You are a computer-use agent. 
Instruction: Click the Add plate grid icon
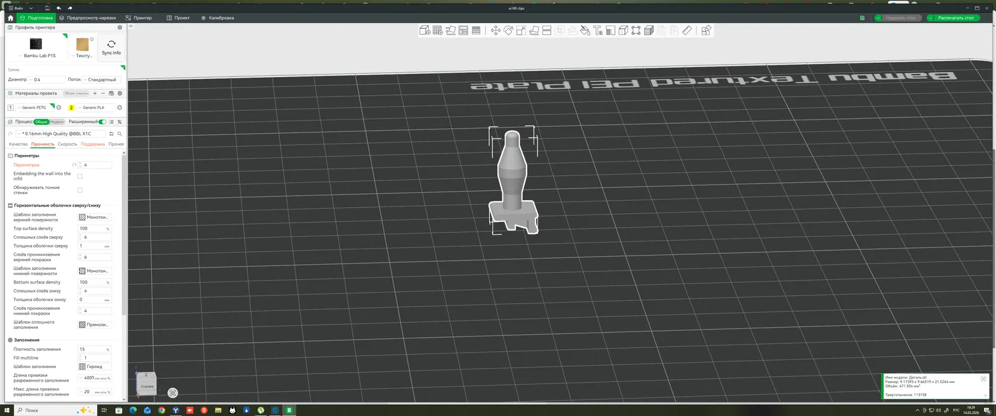click(x=438, y=30)
